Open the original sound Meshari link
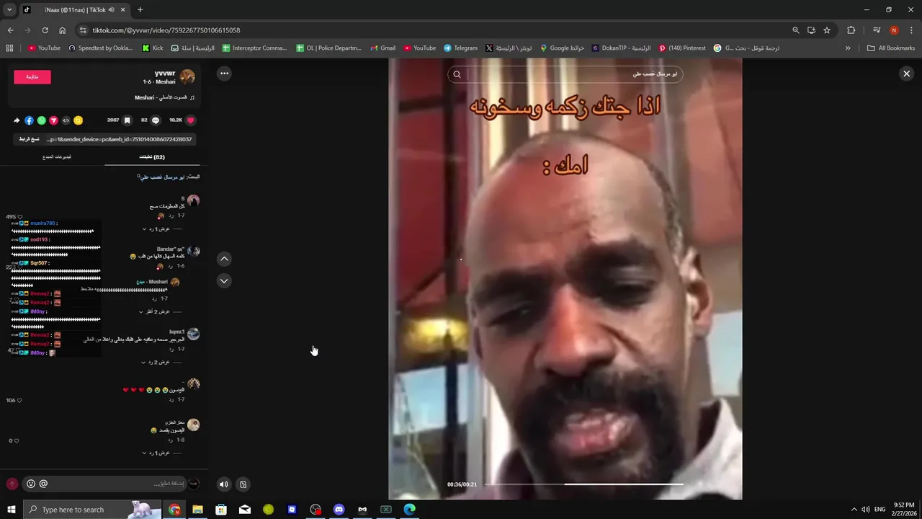This screenshot has width=922, height=519. pyautogui.click(x=165, y=97)
